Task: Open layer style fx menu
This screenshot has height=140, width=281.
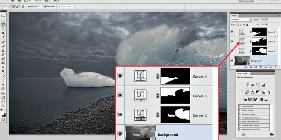Action: 251,67
